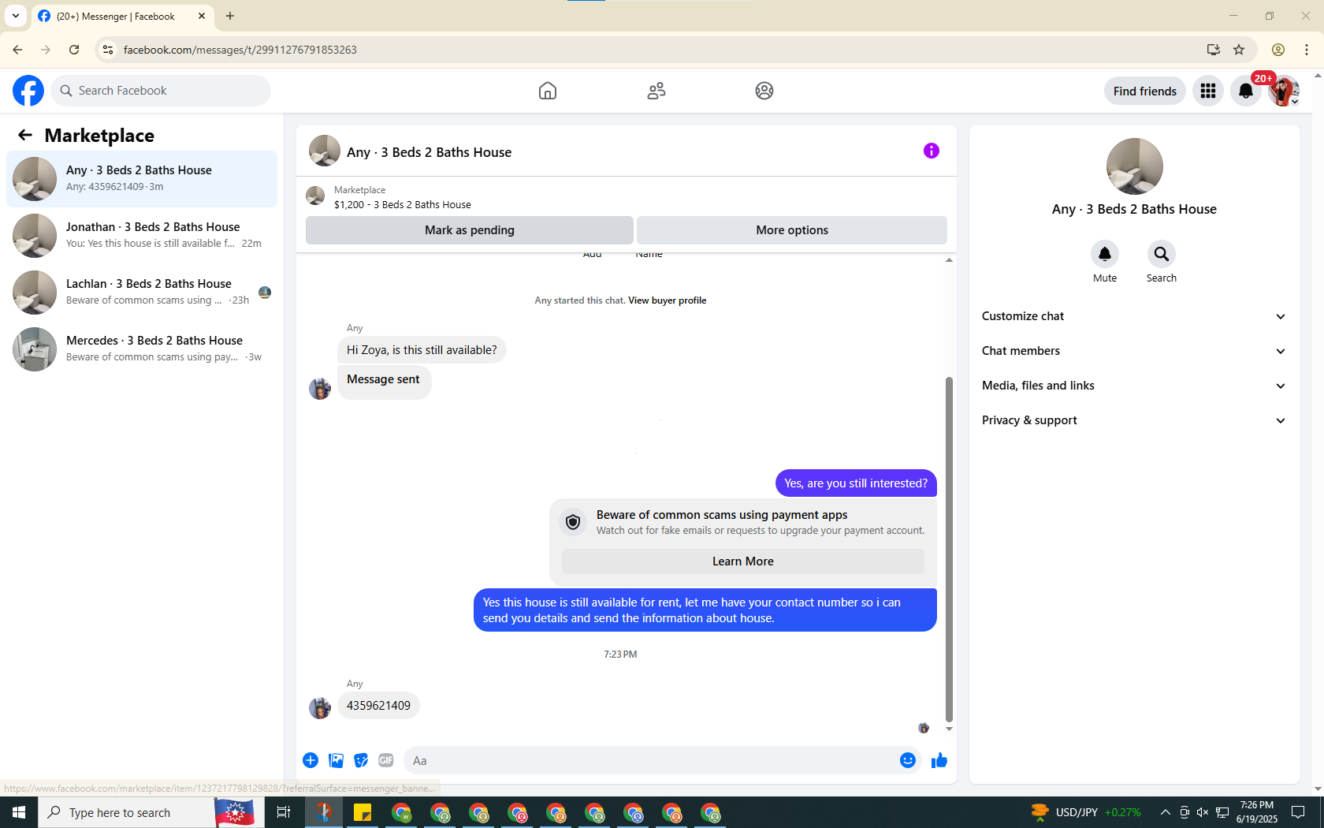Close the Messenger browser tab
The width and height of the screenshot is (1324, 828).
202,16
